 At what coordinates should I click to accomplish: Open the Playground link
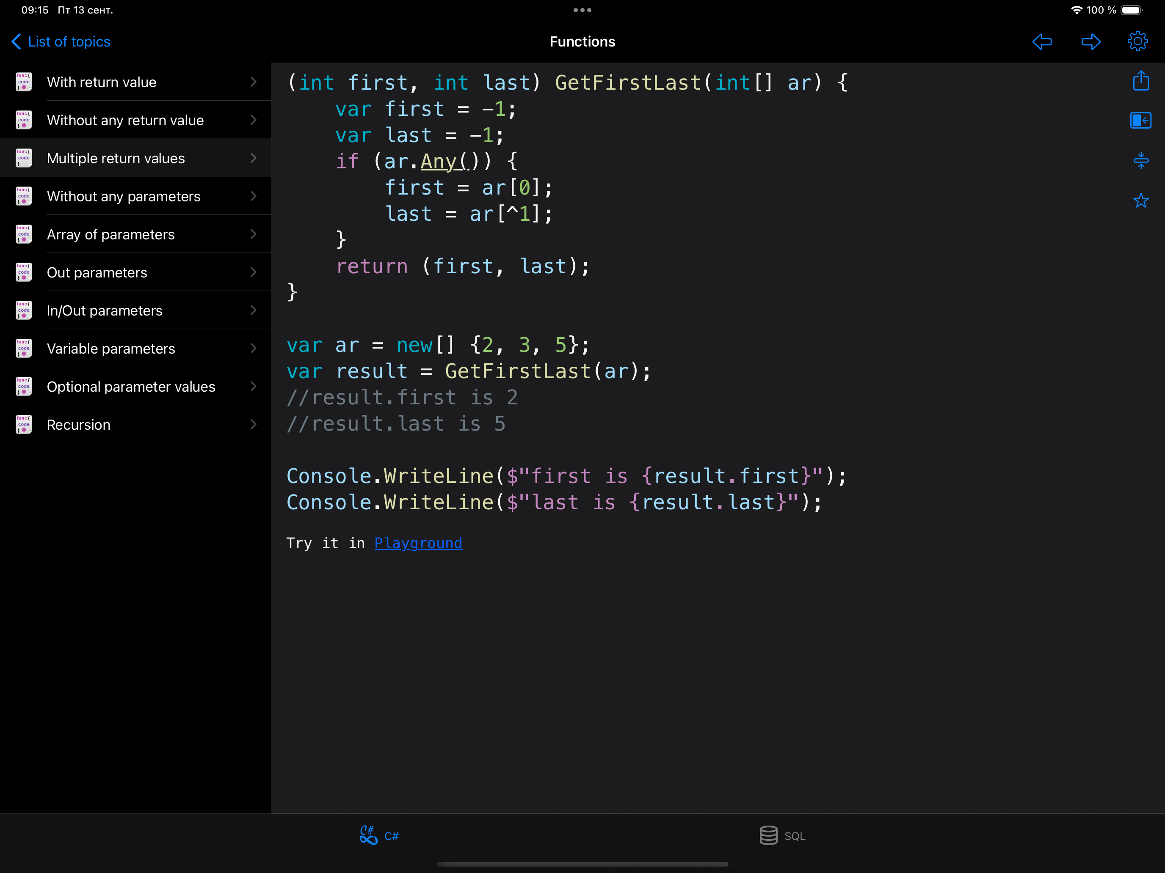pyautogui.click(x=418, y=543)
